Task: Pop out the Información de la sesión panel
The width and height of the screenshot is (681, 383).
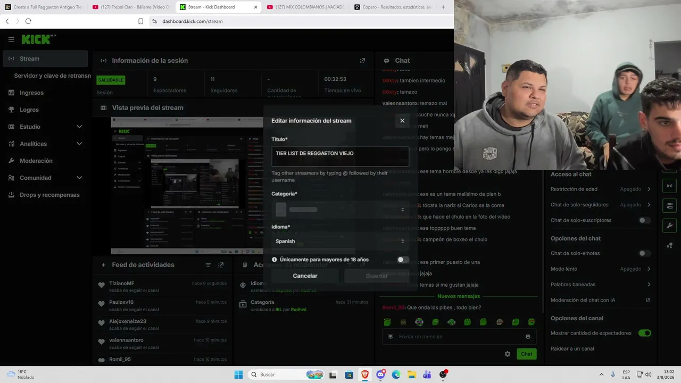Action: click(x=362, y=61)
